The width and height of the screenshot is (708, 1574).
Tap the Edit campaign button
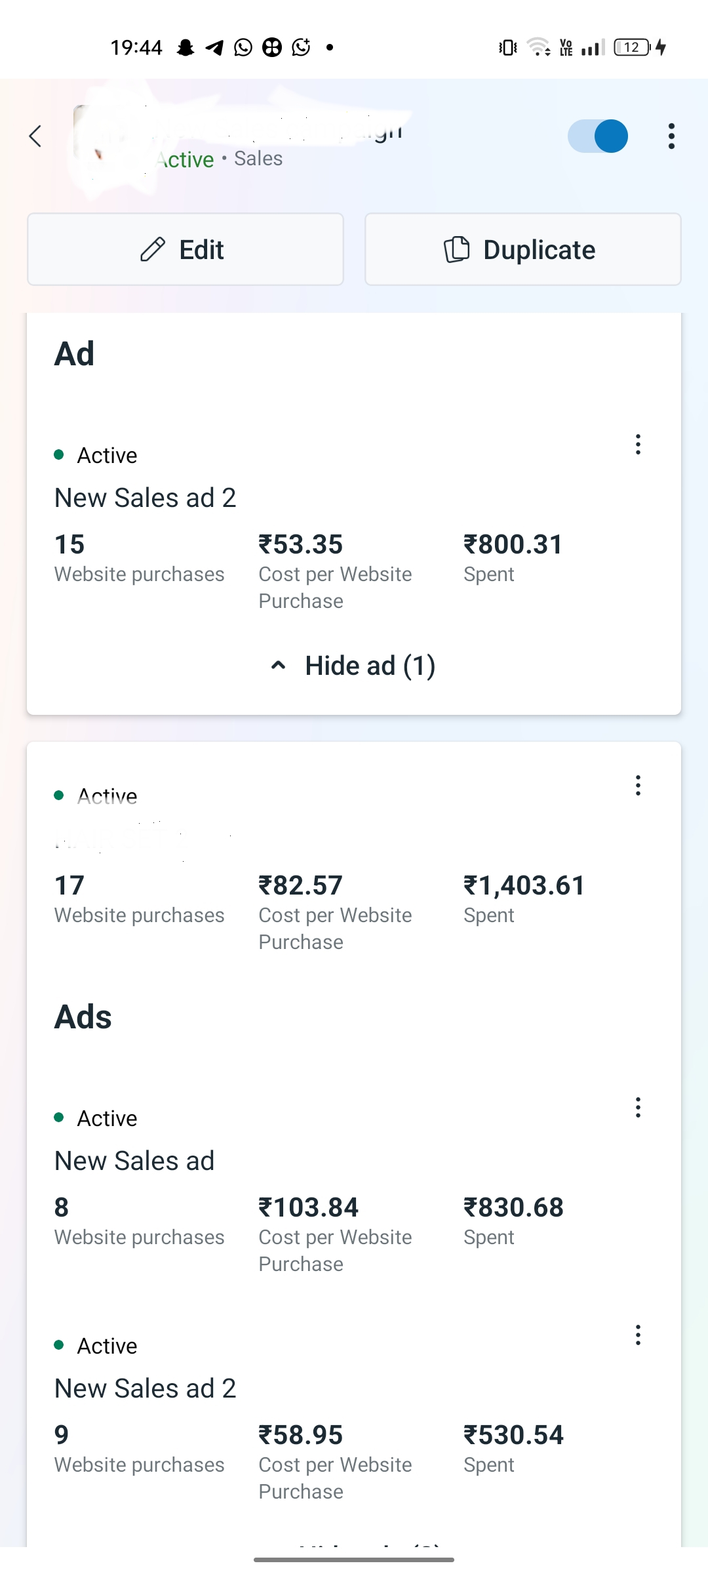pos(186,249)
